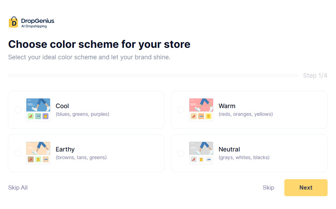
Task: Click the Earthy color scheme preview image
Action: tap(38, 153)
